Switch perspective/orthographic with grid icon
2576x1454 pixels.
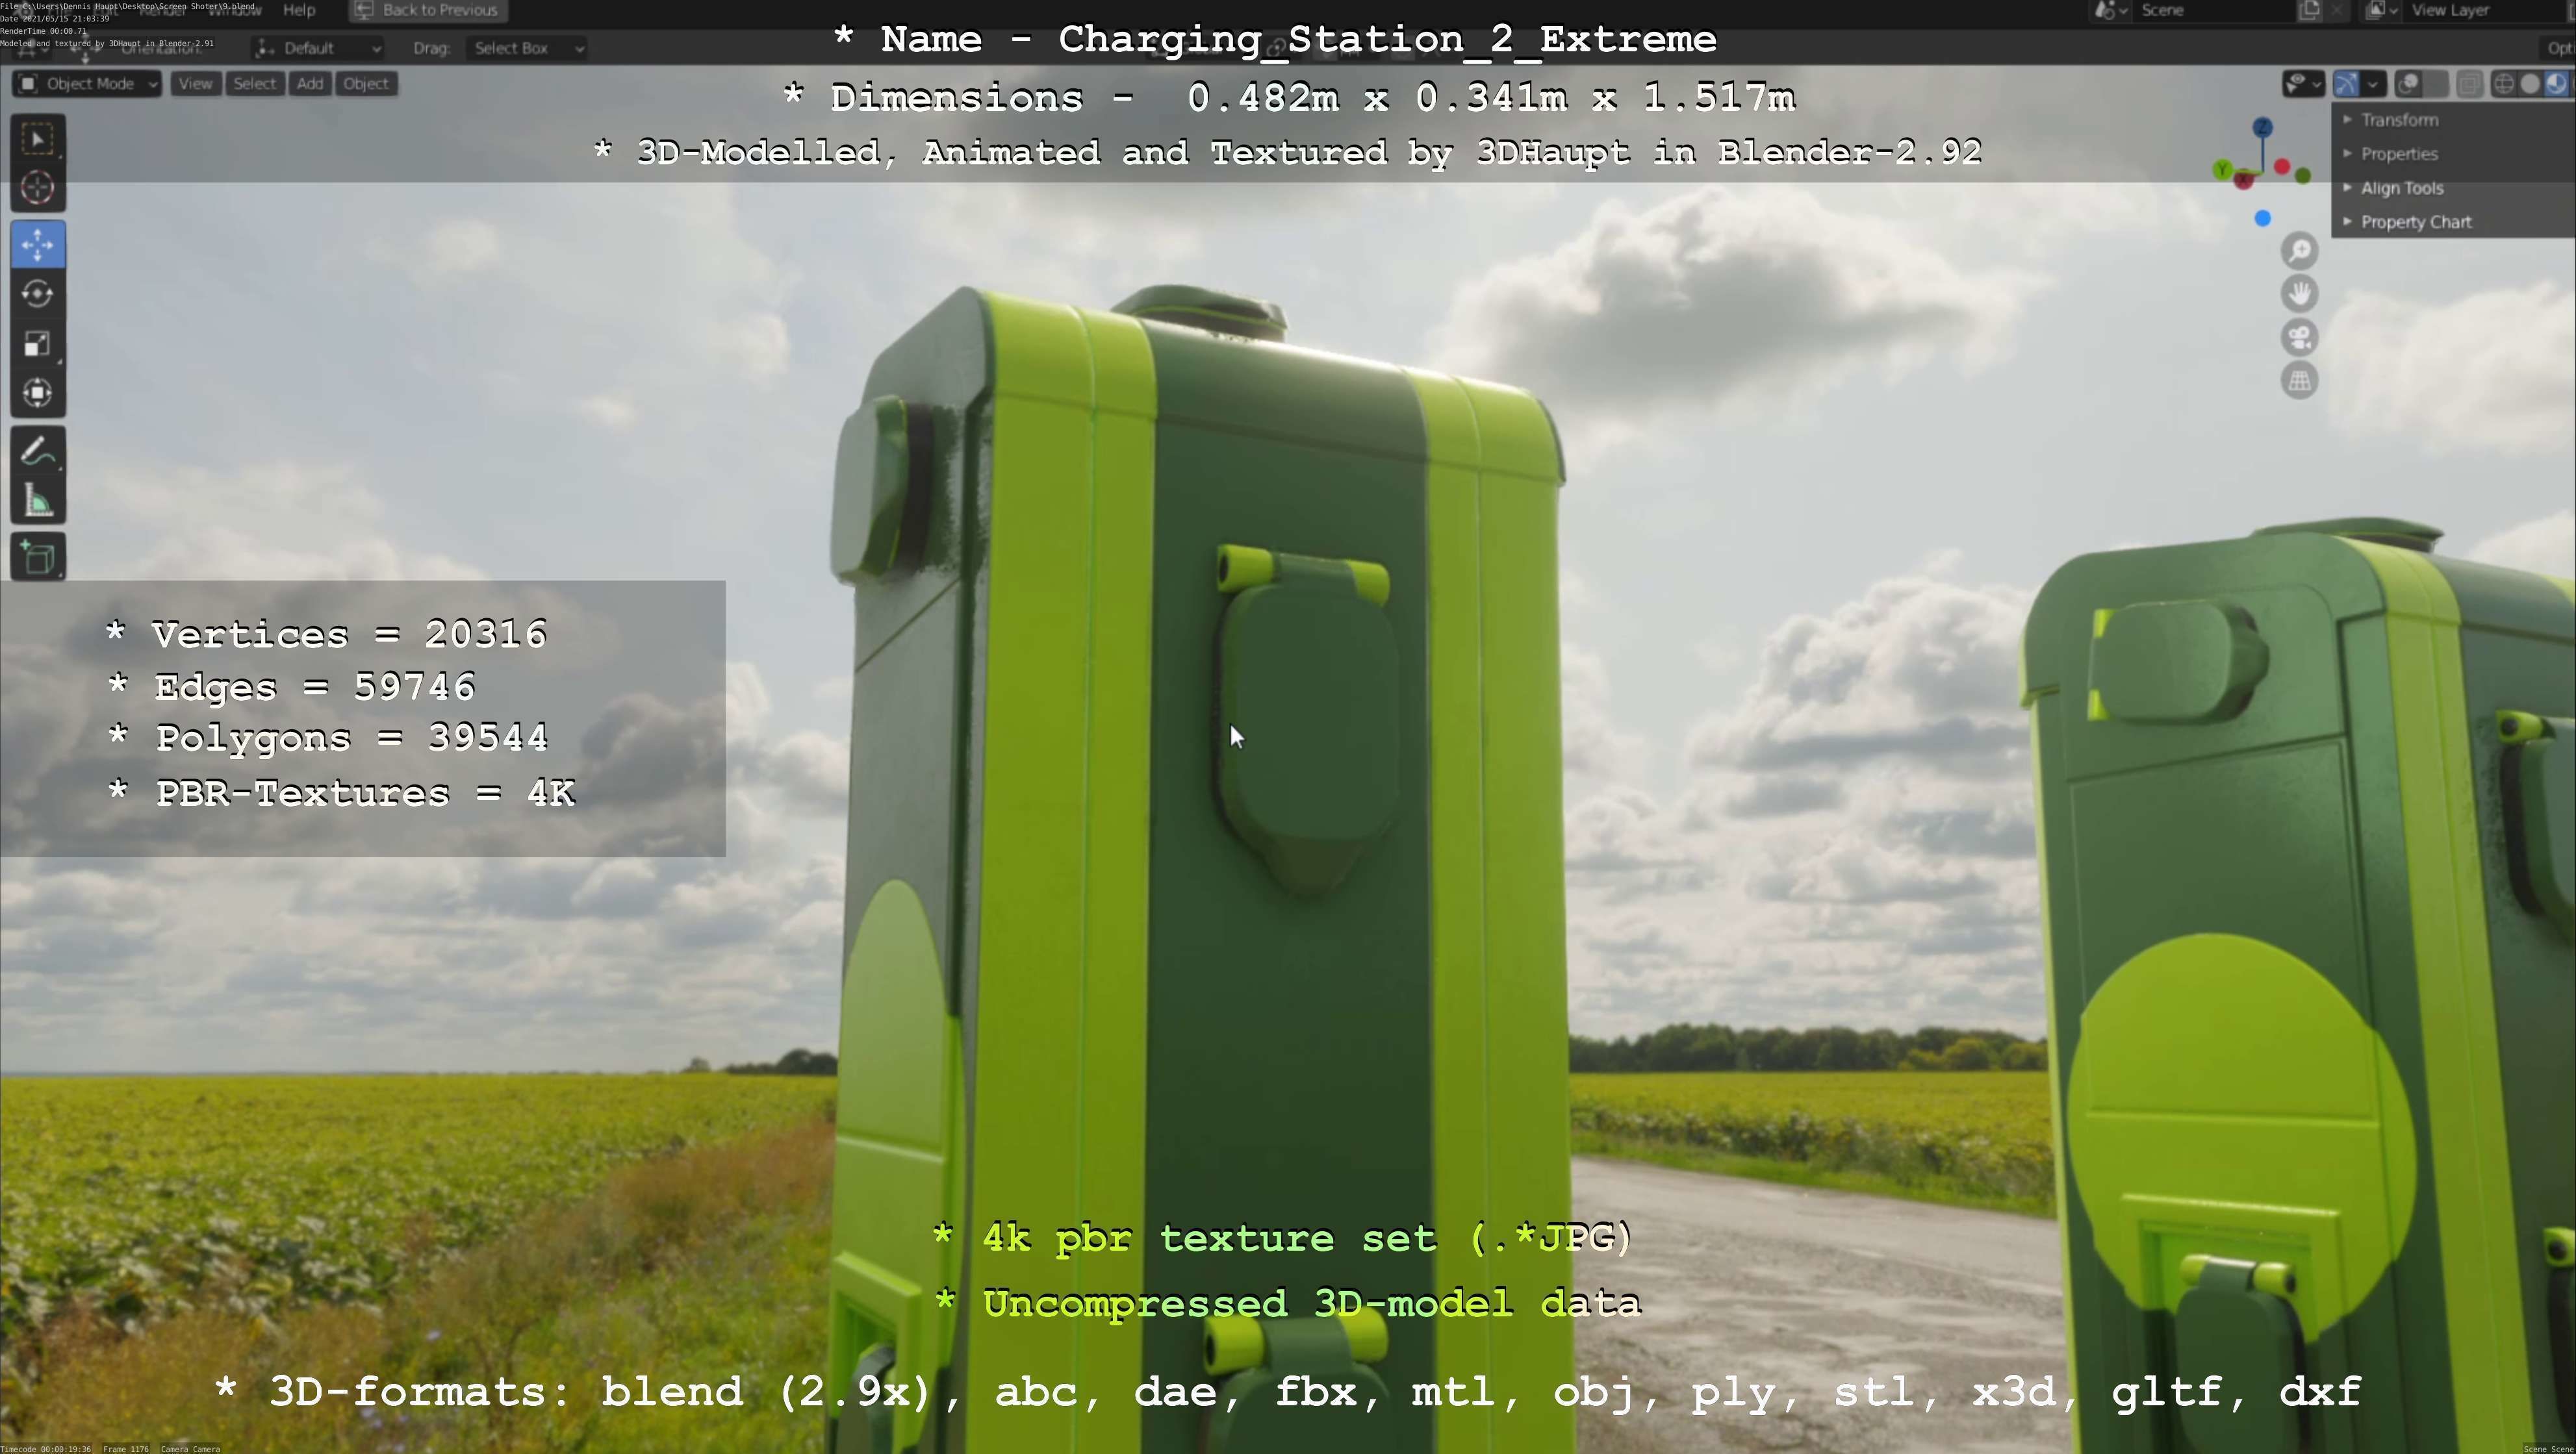tap(2300, 381)
